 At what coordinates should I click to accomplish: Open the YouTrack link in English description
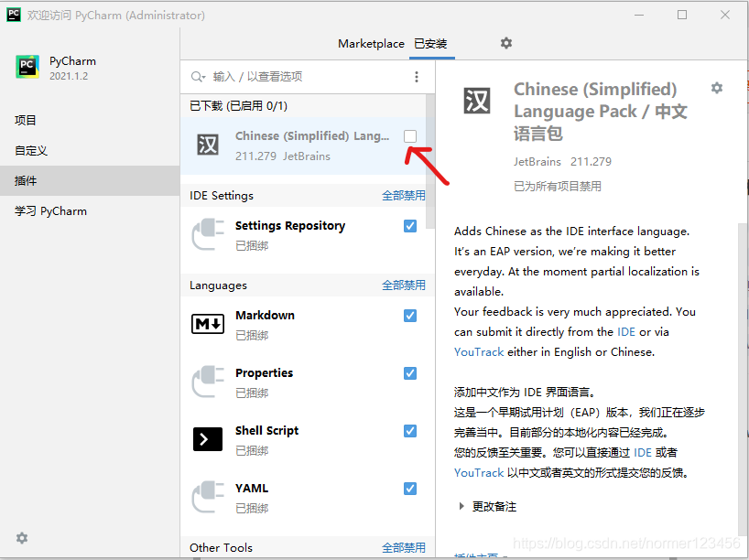pyautogui.click(x=479, y=352)
